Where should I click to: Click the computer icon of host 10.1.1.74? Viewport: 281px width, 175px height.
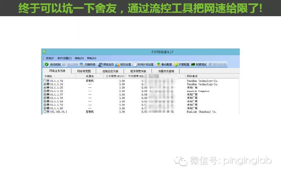tap(48, 81)
